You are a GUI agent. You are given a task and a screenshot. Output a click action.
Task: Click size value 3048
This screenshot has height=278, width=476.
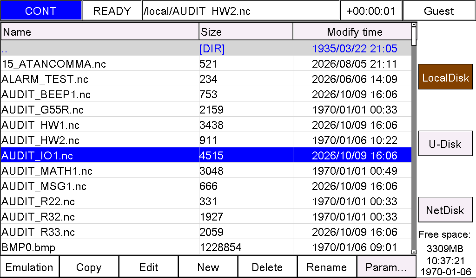click(x=212, y=171)
